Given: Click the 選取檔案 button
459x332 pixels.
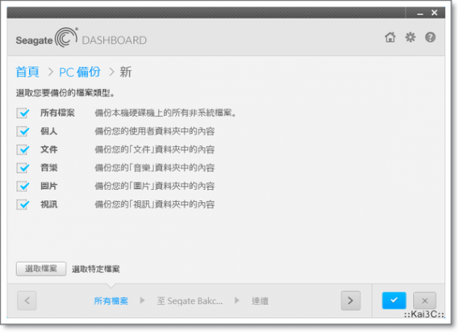Looking at the screenshot, I should click(41, 269).
